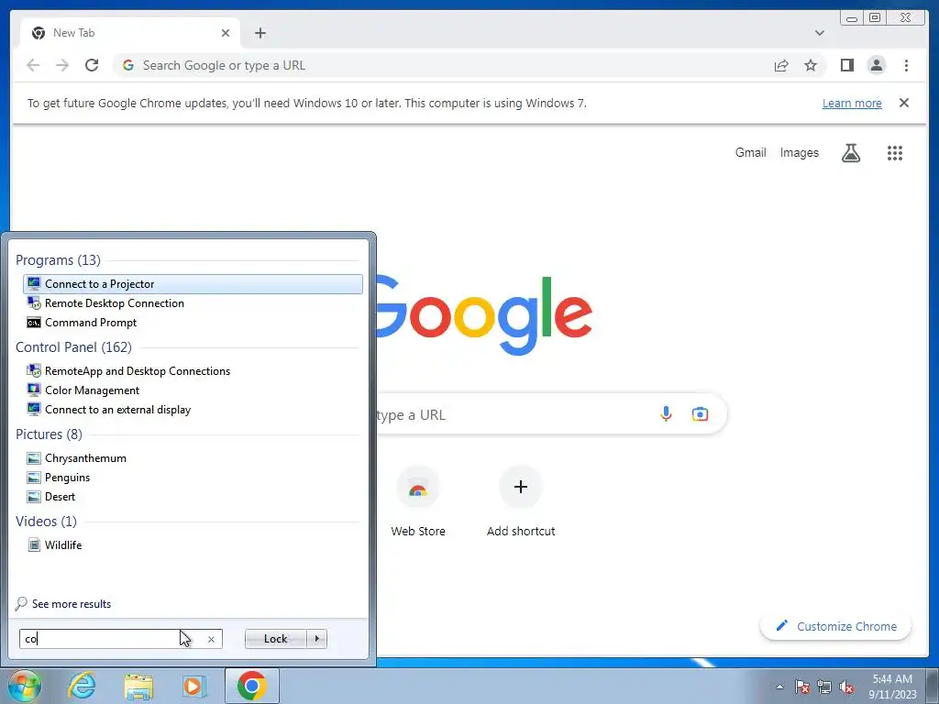
Task: Launch Command Prompt from results
Action: (x=193, y=322)
